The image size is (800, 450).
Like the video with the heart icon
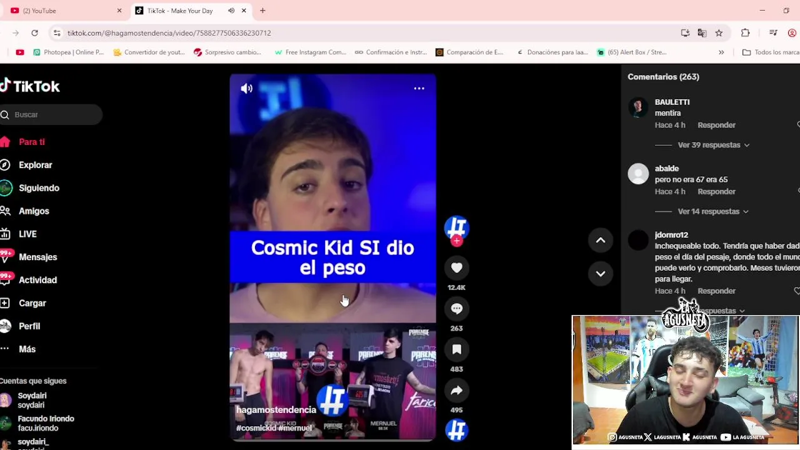[457, 267]
